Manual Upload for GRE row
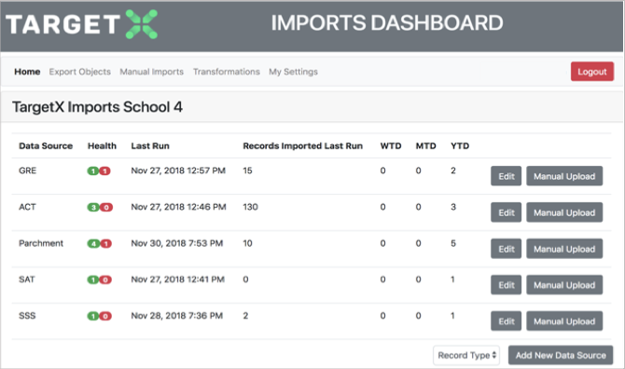This screenshot has height=369, width=625. click(564, 176)
